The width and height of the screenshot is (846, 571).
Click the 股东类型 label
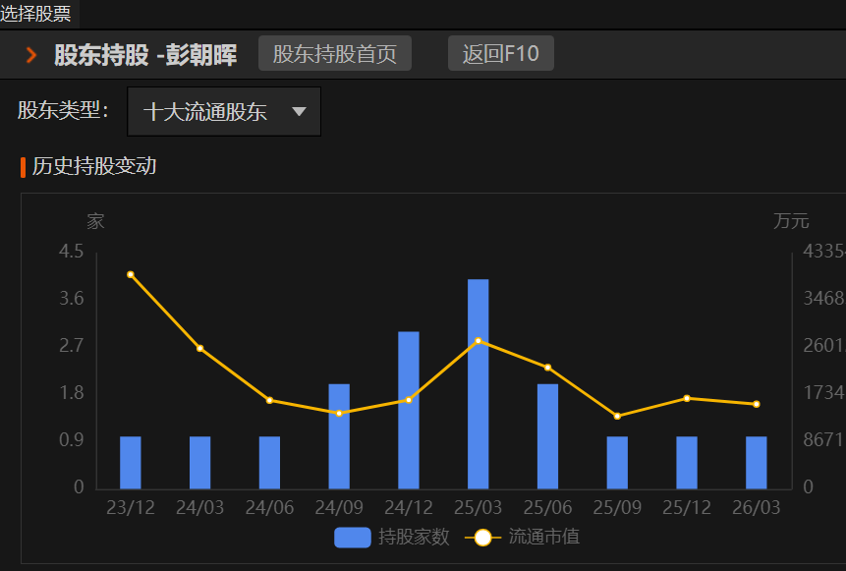point(63,111)
